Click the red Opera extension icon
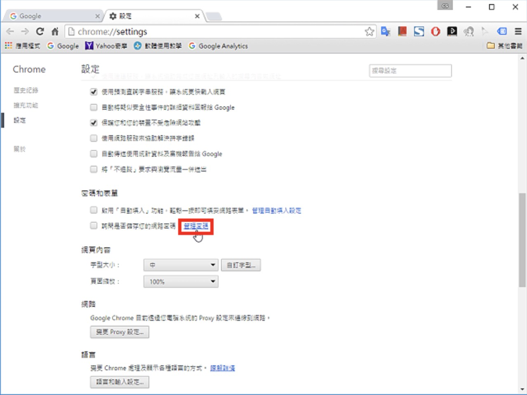Image resolution: width=527 pixels, height=395 pixels. click(435, 31)
